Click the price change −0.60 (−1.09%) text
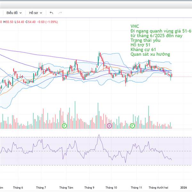The height and width of the screenshot is (192, 192). pyautogui.click(x=47, y=22)
